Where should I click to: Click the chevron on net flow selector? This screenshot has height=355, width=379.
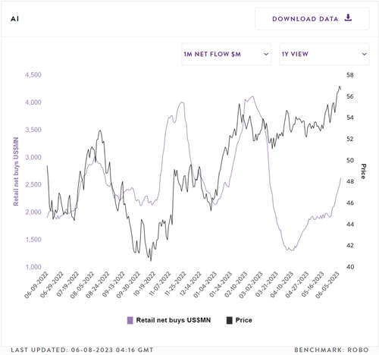click(266, 54)
